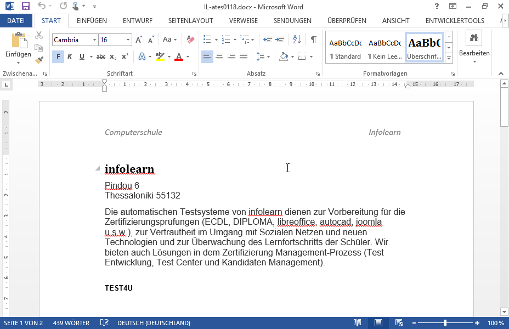Click the Redo/Repeat icon in the title bar
Image resolution: width=509 pixels, height=329 pixels.
(x=63, y=6)
